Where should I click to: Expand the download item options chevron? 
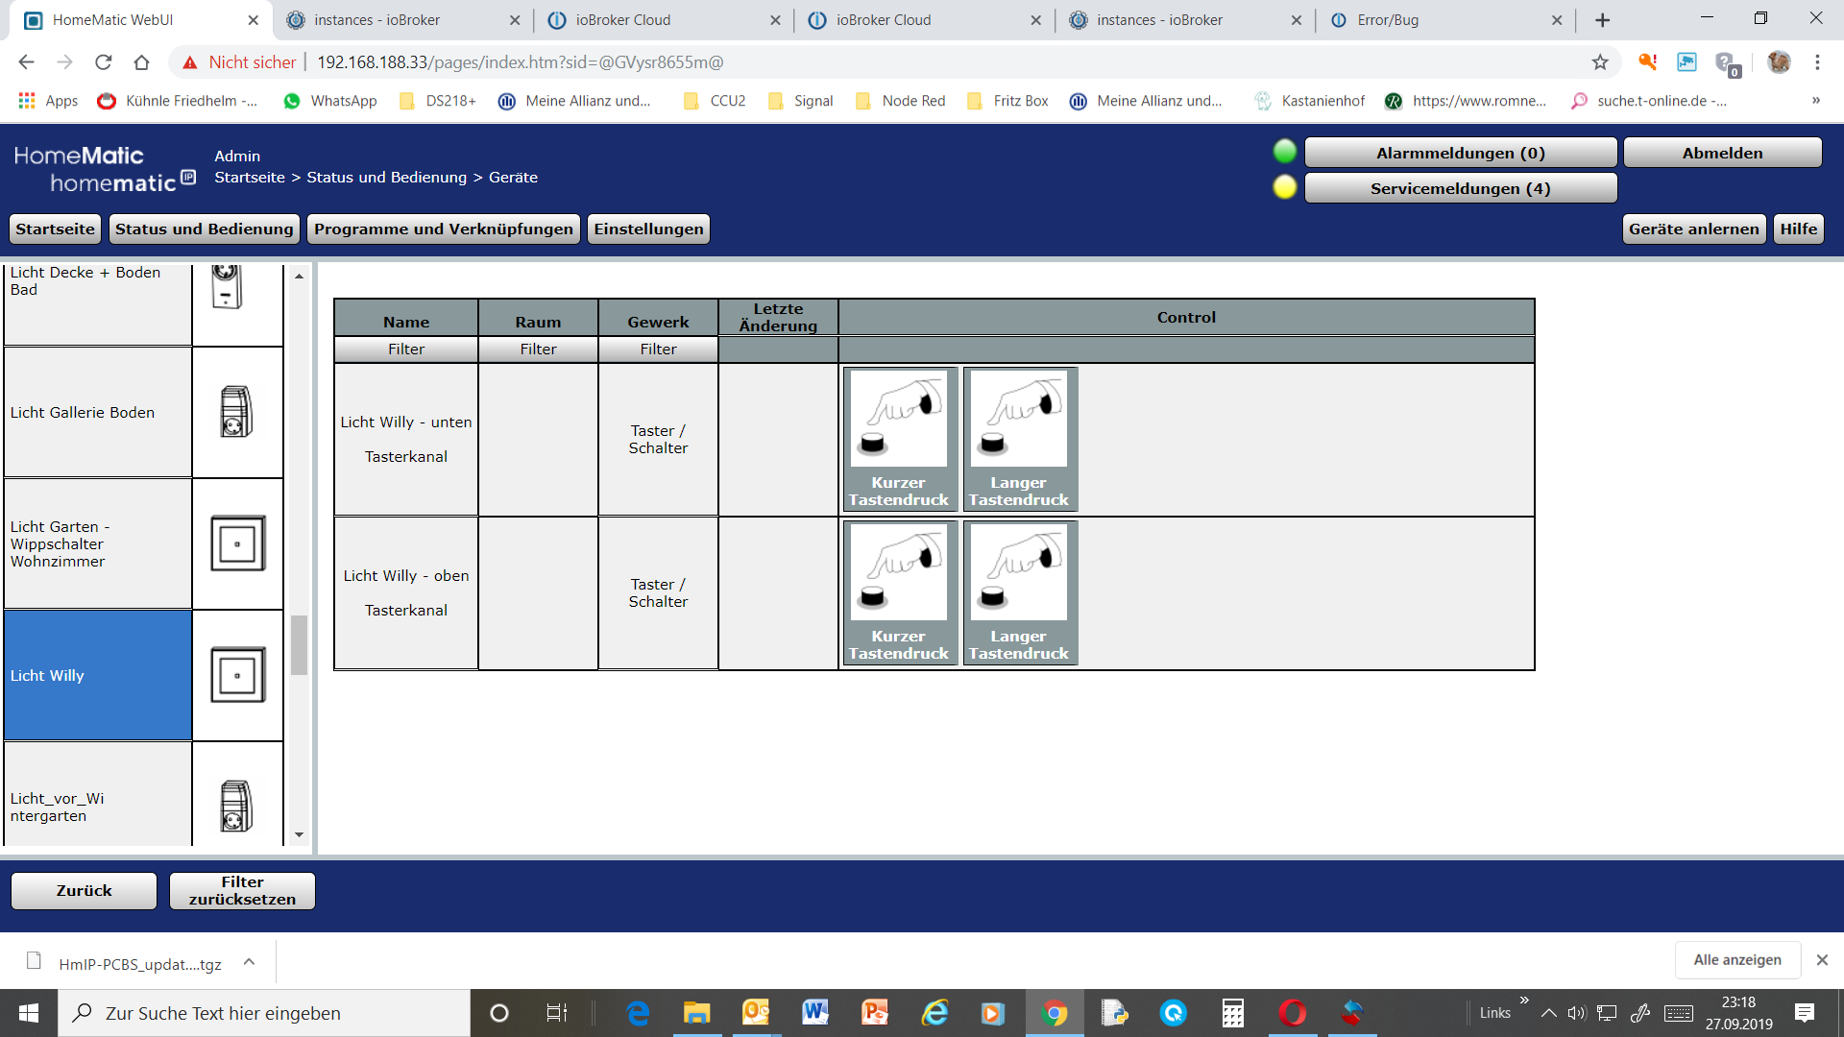coord(249,962)
